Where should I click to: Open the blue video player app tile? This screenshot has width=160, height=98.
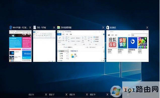[x=133, y=43]
